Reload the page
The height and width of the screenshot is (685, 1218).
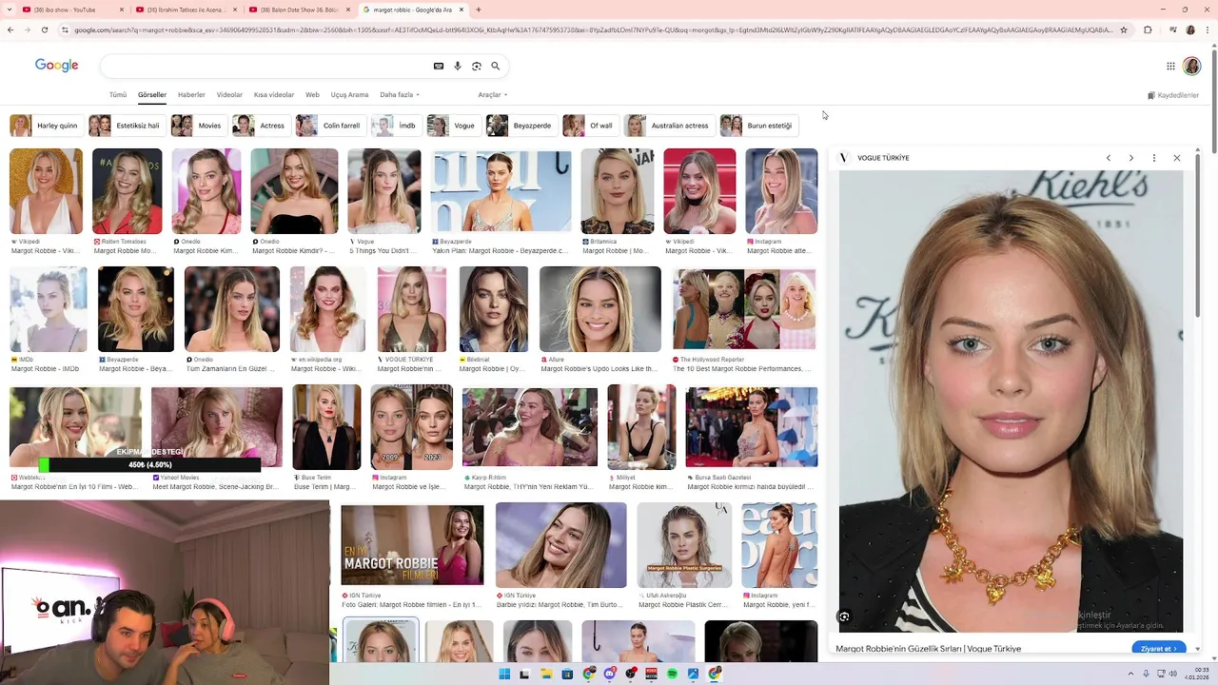pos(45,29)
